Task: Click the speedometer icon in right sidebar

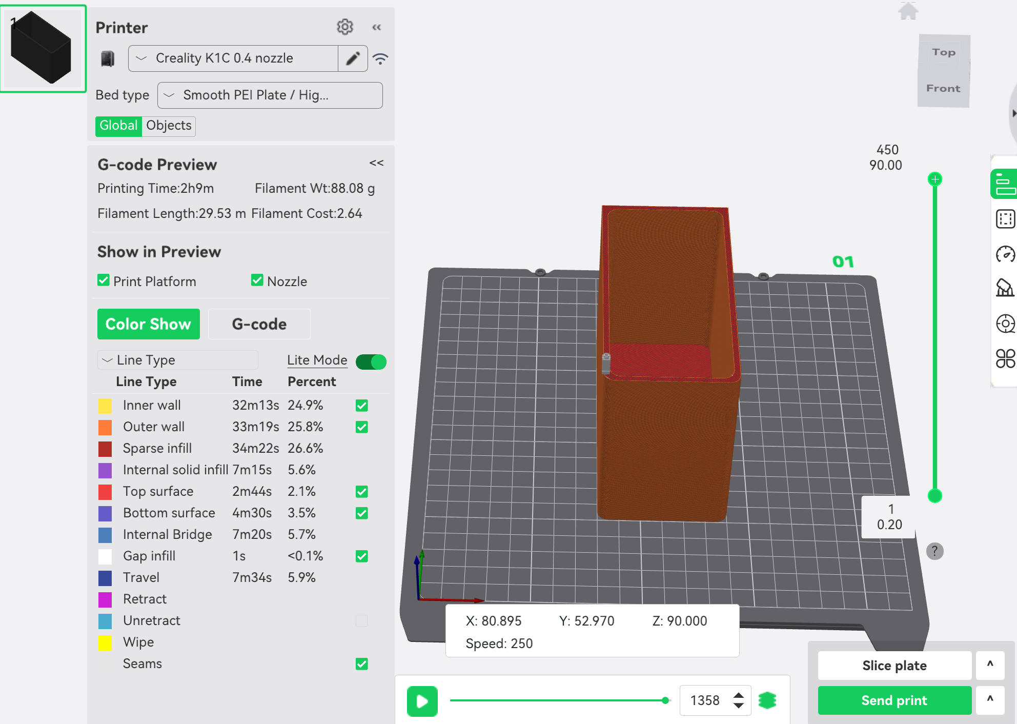Action: click(1005, 254)
